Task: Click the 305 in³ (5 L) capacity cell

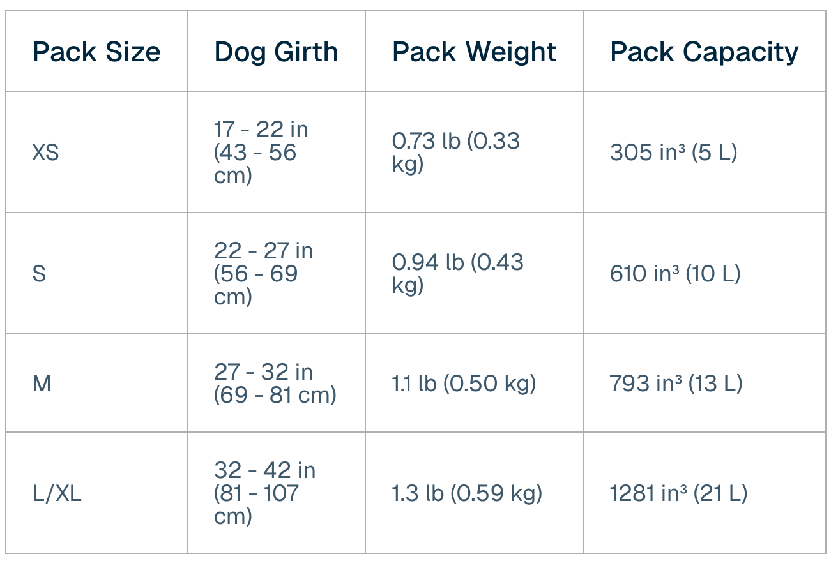Action: [673, 153]
